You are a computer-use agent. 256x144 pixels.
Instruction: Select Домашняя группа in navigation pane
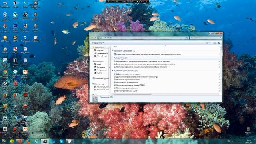point(100,78)
